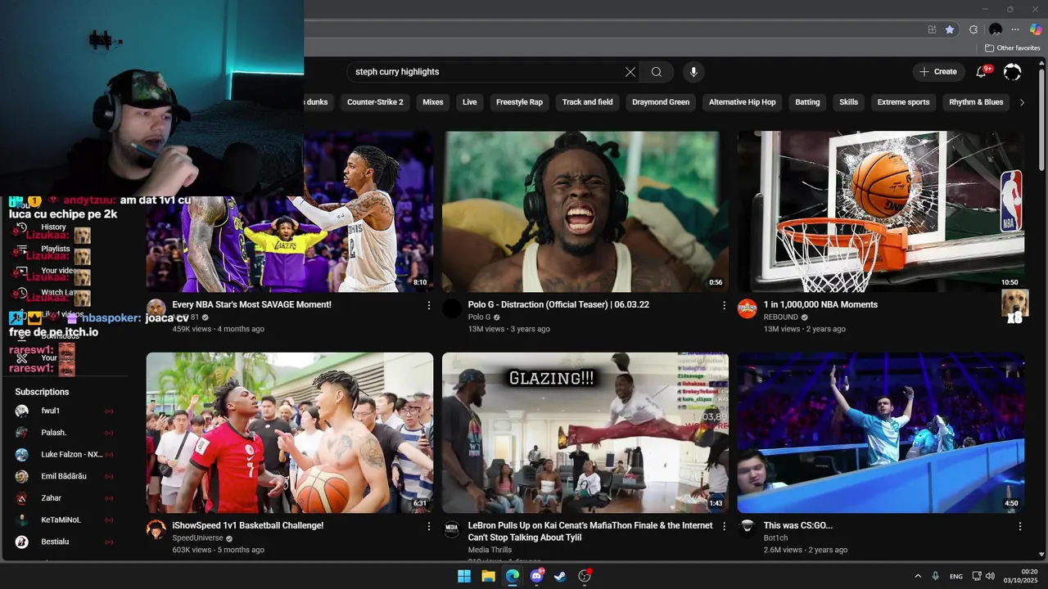Viewport: 1048px width, 589px height.
Task: Open the Edge profile avatar
Action: pos(996,29)
